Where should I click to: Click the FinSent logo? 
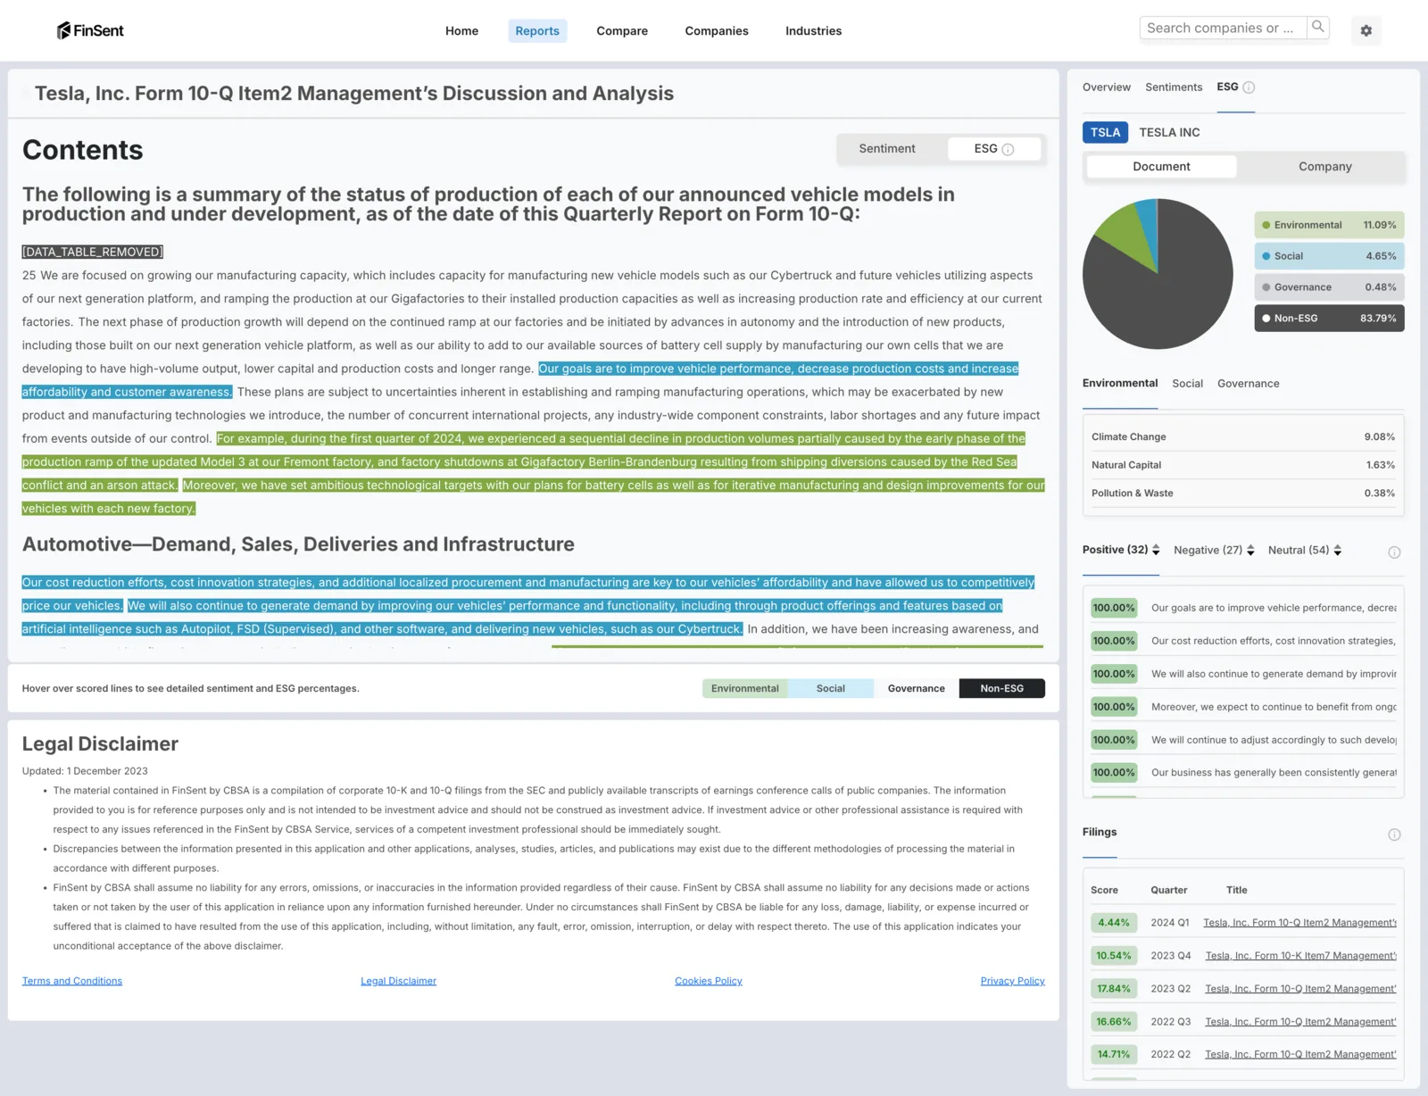pos(90,30)
